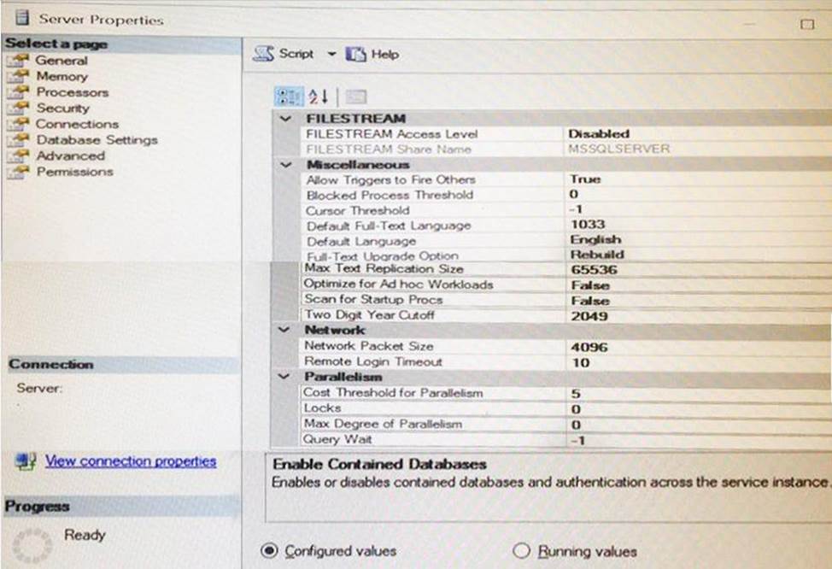Click the server properties title bar icon

click(17, 18)
